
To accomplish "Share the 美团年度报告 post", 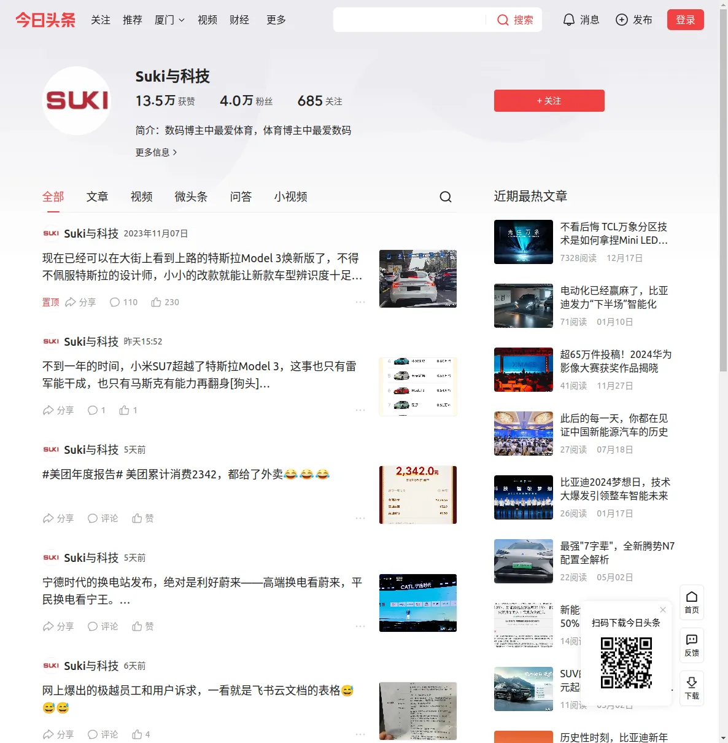I will pyautogui.click(x=58, y=518).
